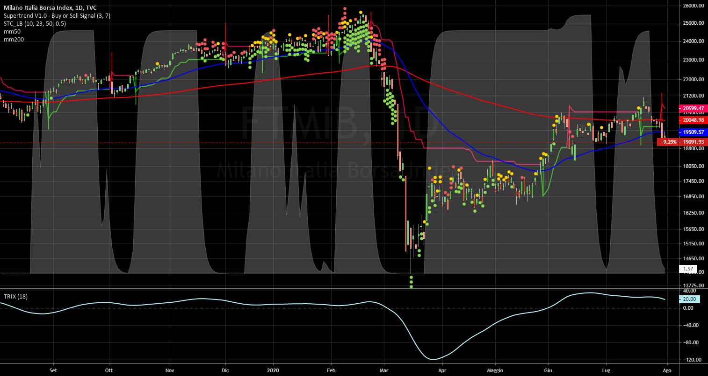
Task: Click the 26000.00 price axis label
Action: tap(693, 6)
